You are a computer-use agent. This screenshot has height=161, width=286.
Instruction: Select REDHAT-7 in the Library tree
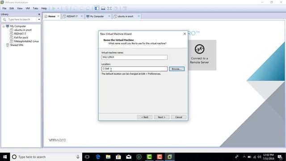click(x=20, y=34)
